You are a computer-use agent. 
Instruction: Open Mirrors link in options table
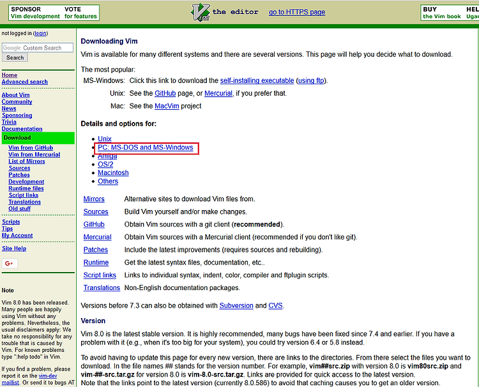[94, 199]
